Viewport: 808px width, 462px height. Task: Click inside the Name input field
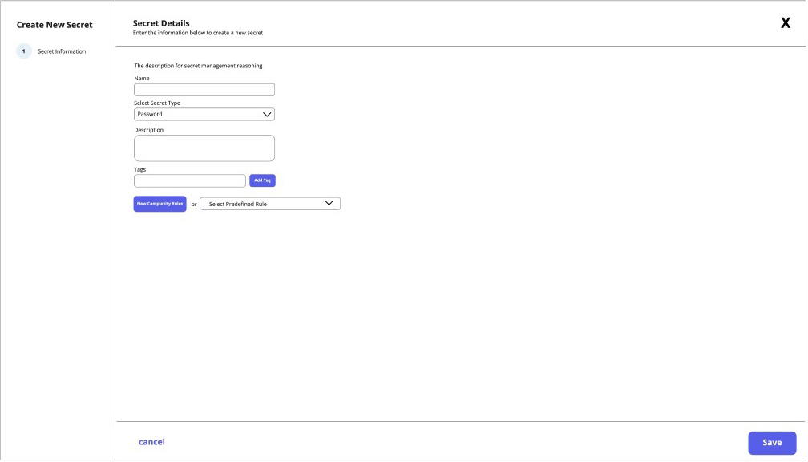(204, 88)
